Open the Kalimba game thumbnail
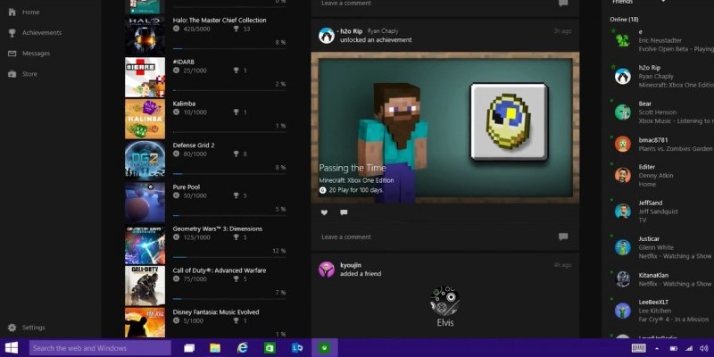 point(145,119)
